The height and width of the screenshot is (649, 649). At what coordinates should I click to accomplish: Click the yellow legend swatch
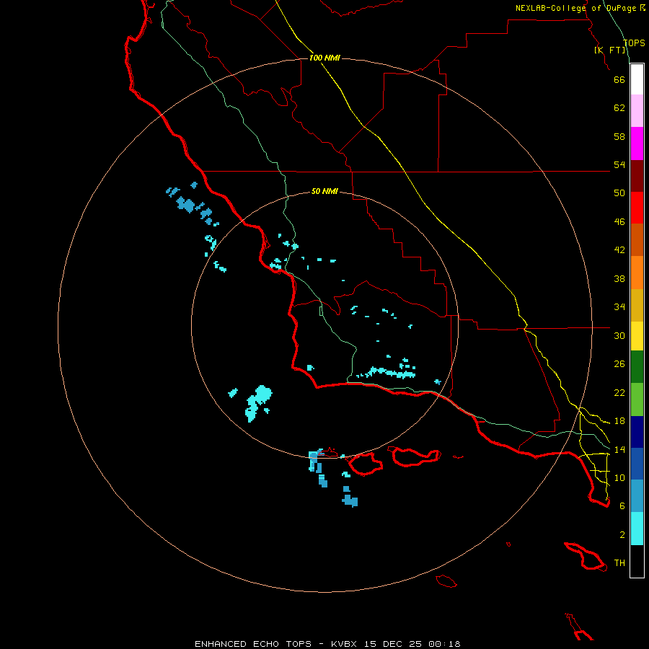(637, 335)
